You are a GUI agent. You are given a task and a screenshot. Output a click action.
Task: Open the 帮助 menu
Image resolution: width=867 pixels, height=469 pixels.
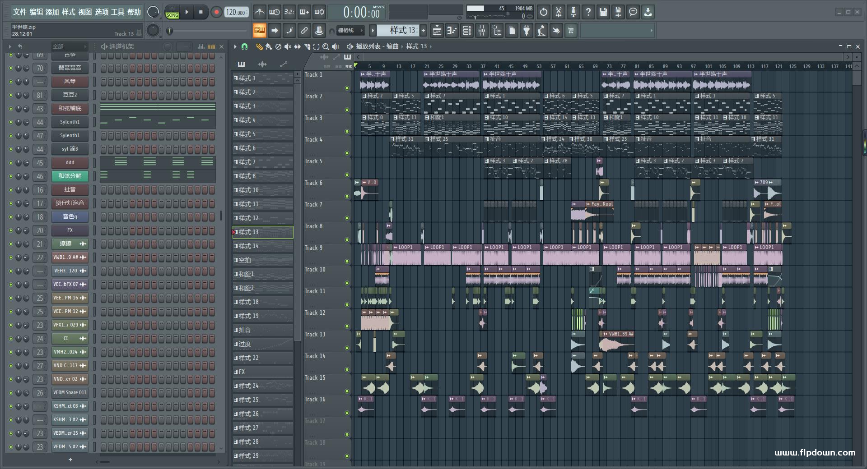coord(134,12)
